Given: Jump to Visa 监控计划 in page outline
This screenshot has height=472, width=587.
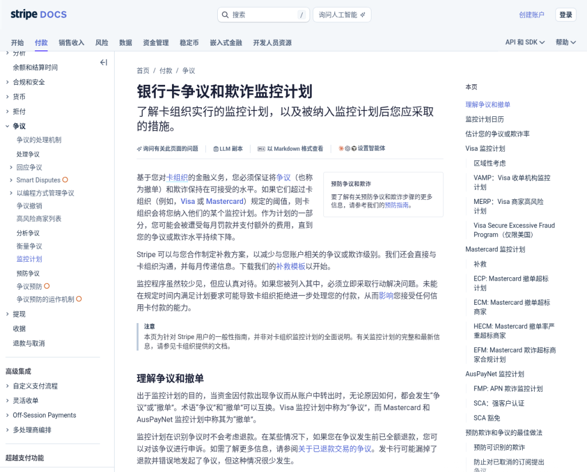Looking at the screenshot, I should point(485,148).
